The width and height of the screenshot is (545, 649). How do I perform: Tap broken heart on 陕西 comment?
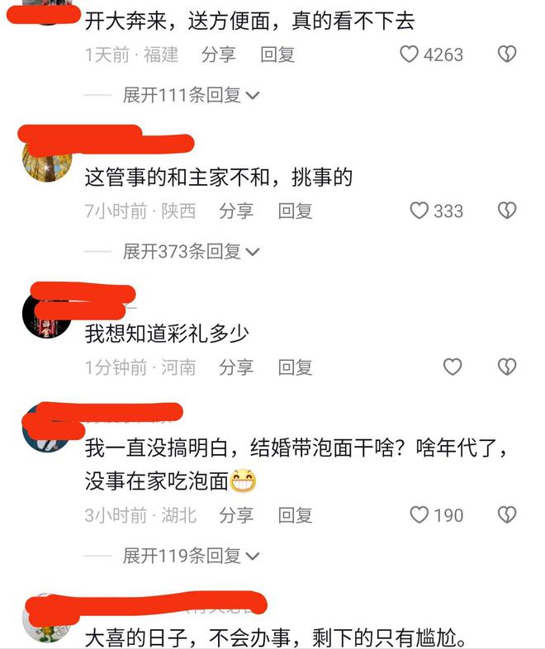click(507, 211)
